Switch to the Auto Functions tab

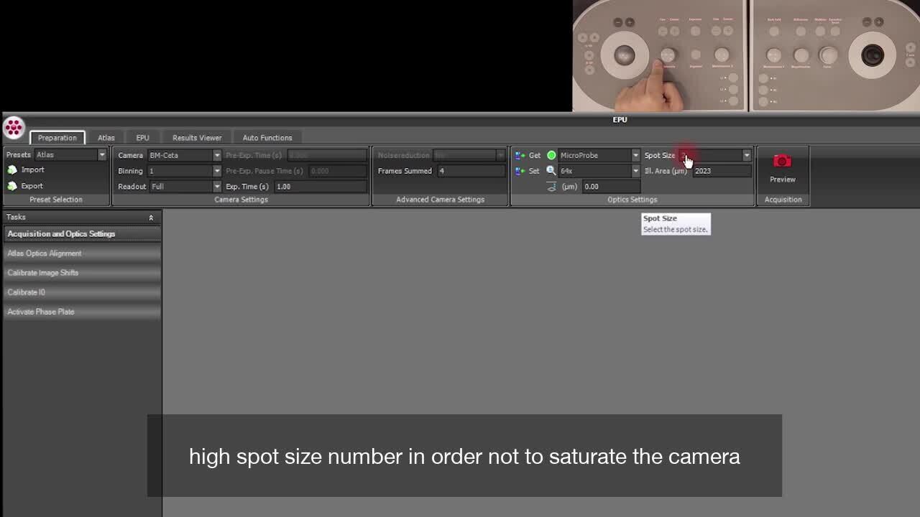pyautogui.click(x=267, y=138)
